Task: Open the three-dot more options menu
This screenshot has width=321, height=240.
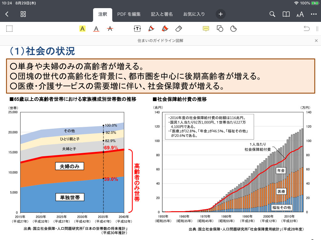Action: point(313,14)
